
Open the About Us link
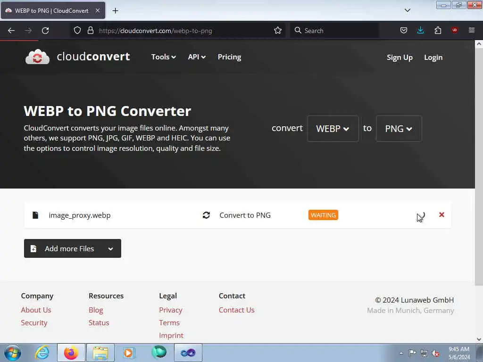[x=36, y=310]
